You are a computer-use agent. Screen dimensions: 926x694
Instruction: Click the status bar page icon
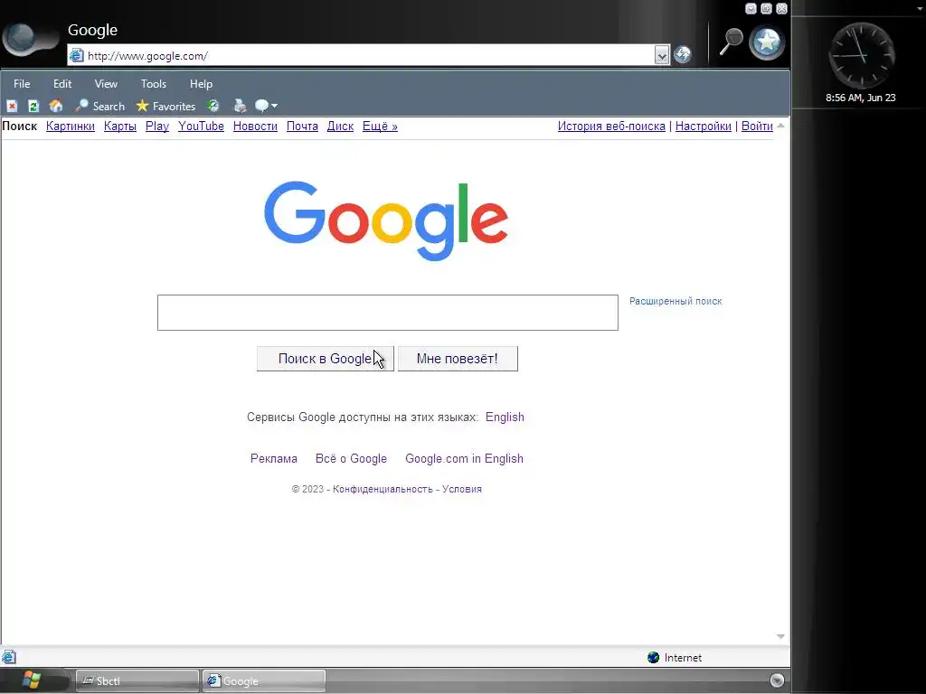pos(9,657)
